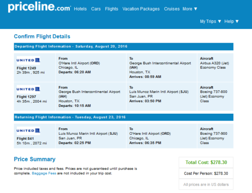The width and height of the screenshot is (252, 193).
Task: Click the Total Cost $278.30 box
Action: coord(206,162)
